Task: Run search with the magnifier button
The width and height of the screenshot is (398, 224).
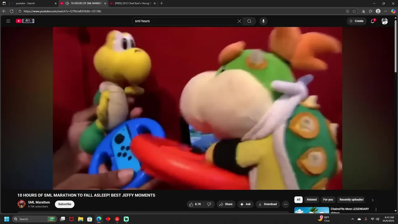Action: pyautogui.click(x=249, y=21)
